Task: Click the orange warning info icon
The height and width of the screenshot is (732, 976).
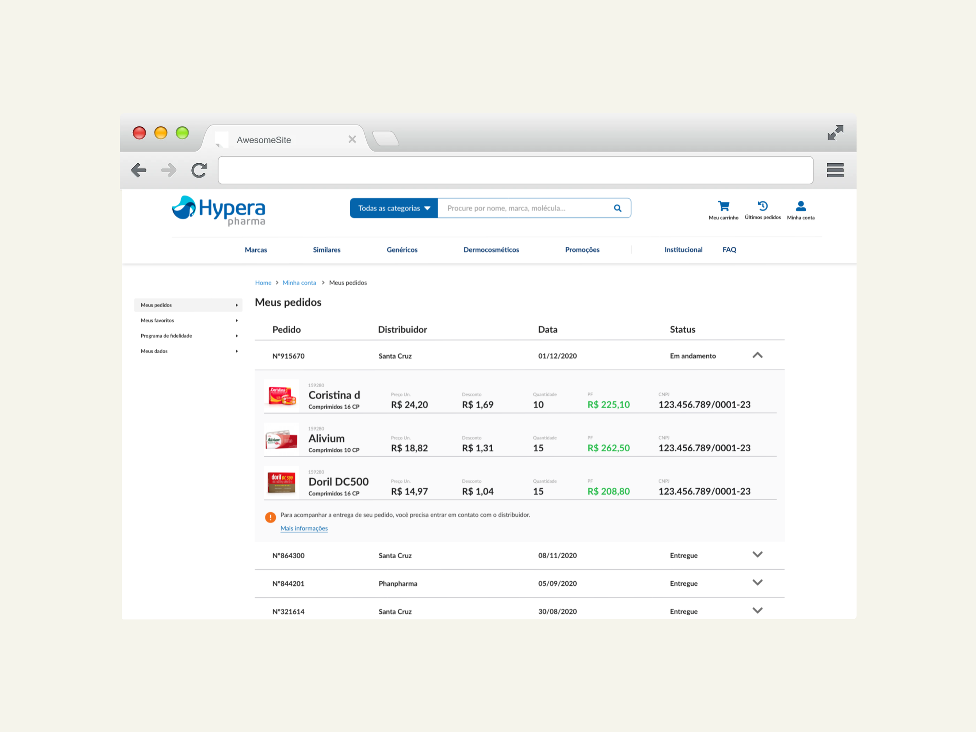Action: pos(271,517)
